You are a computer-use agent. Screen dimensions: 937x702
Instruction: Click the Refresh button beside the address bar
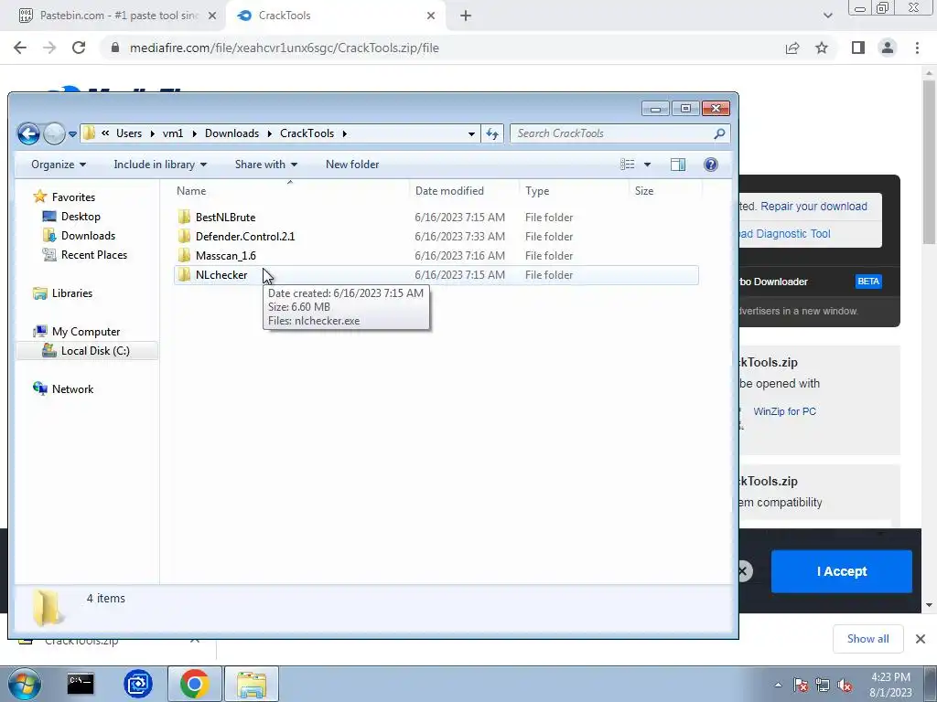pyautogui.click(x=492, y=133)
